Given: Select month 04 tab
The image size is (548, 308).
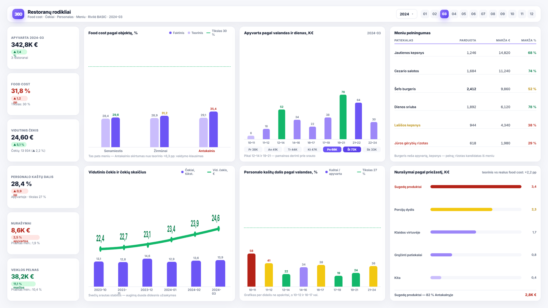Looking at the screenshot, I should coord(454,14).
